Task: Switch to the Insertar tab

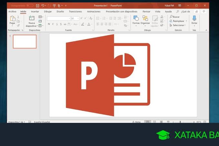Action: click(x=35, y=11)
